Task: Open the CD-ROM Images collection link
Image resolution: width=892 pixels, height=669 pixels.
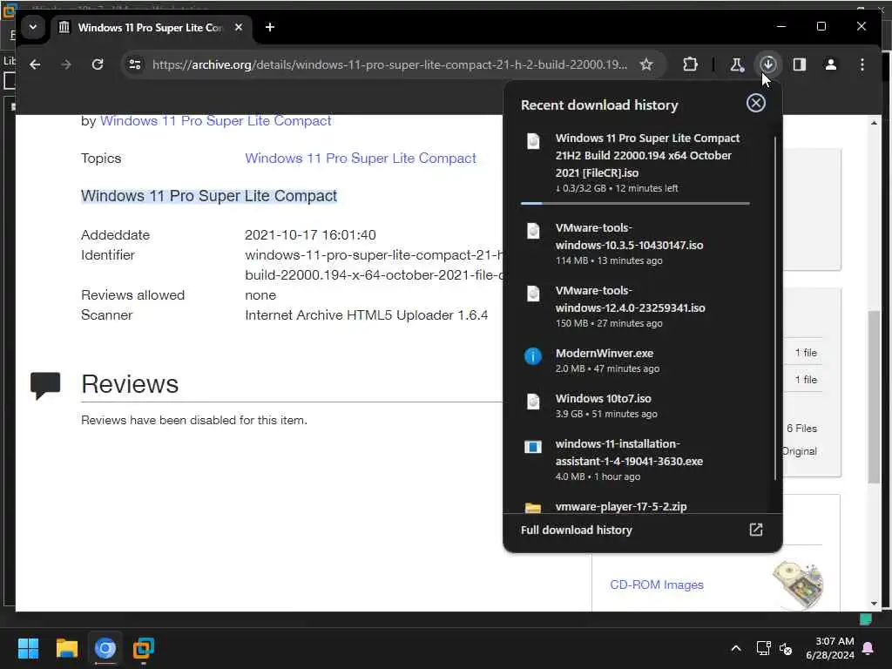Action: click(x=657, y=585)
